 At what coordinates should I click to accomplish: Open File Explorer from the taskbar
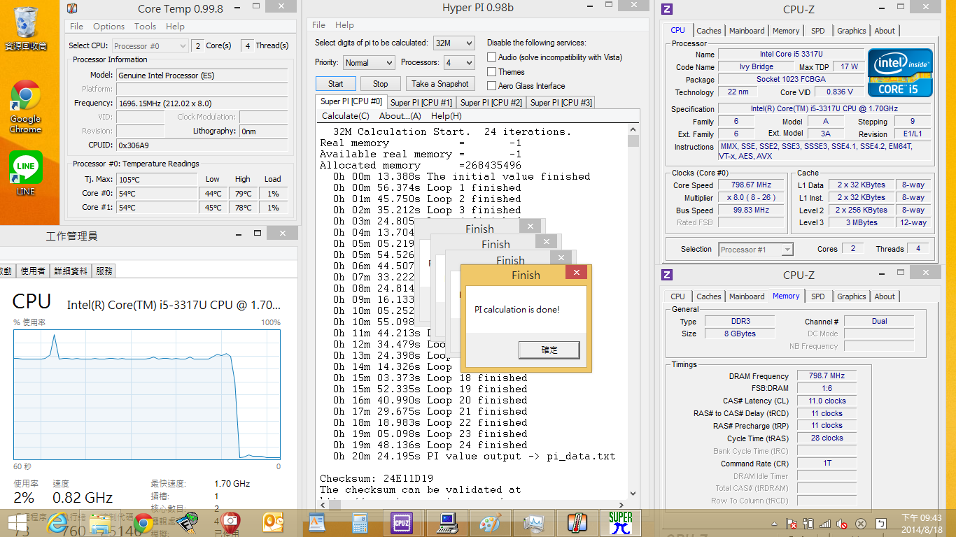(101, 522)
